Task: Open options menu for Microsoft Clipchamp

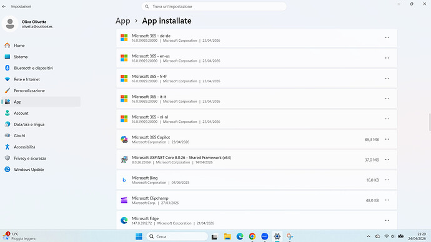Action: [x=387, y=200]
